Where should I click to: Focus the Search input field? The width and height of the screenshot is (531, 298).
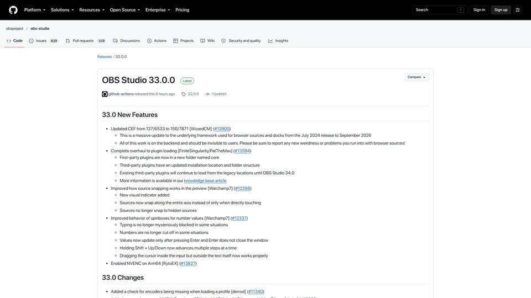(440, 10)
